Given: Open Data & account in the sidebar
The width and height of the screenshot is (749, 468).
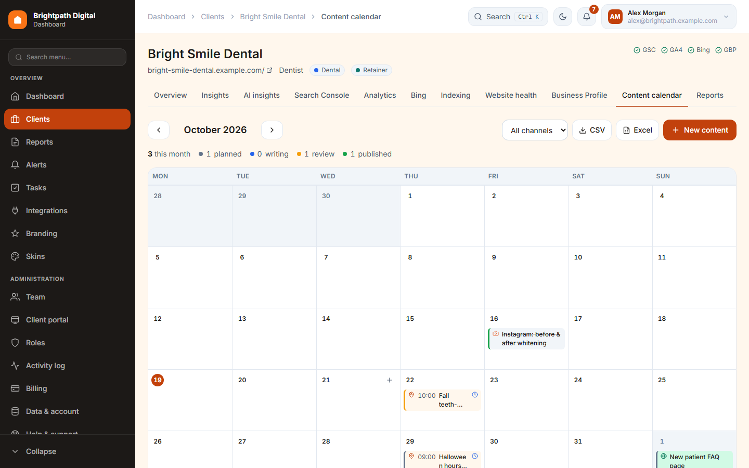Looking at the screenshot, I should [x=68, y=411].
